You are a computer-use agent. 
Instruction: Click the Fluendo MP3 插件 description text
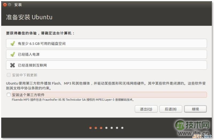click(73, 100)
